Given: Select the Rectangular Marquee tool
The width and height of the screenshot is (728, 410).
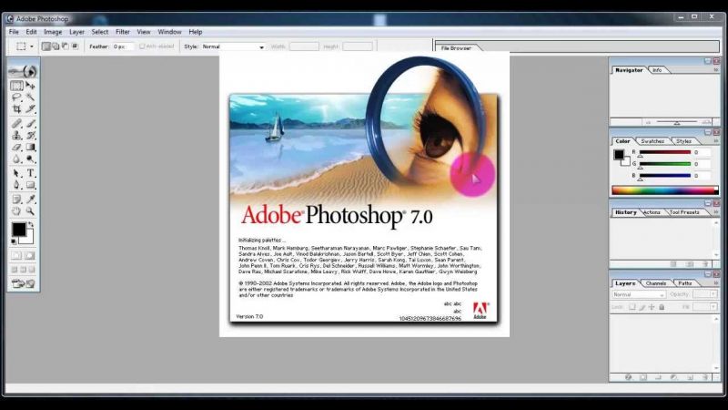Looking at the screenshot, I should 16,86.
